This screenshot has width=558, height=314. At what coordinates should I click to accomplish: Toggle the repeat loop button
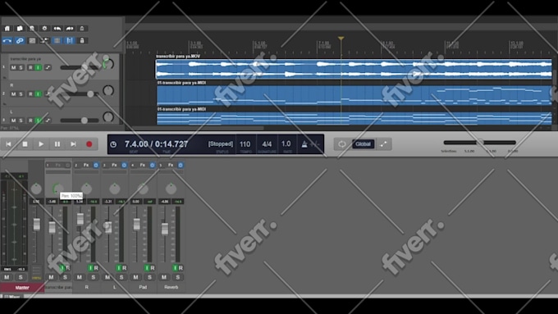[342, 144]
